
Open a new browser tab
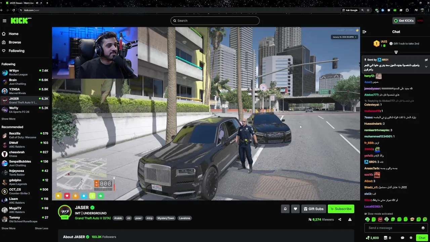tap(47, 3)
